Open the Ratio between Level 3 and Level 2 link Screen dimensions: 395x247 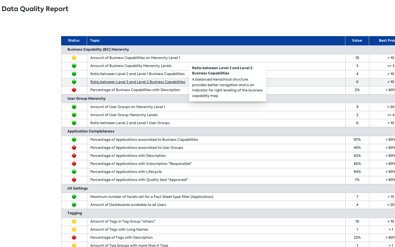pyautogui.click(x=138, y=82)
